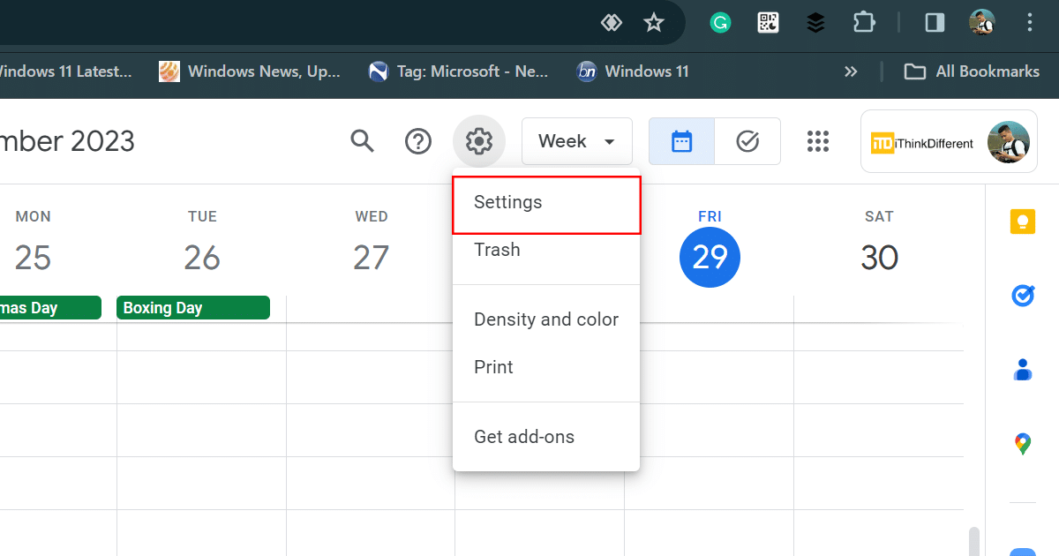Open the Google apps grid
Screen dimensions: 1059x556
pyautogui.click(x=818, y=141)
